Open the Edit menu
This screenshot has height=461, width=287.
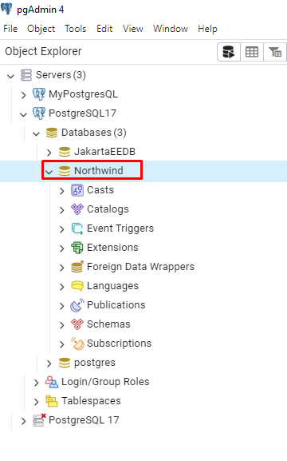pos(104,29)
